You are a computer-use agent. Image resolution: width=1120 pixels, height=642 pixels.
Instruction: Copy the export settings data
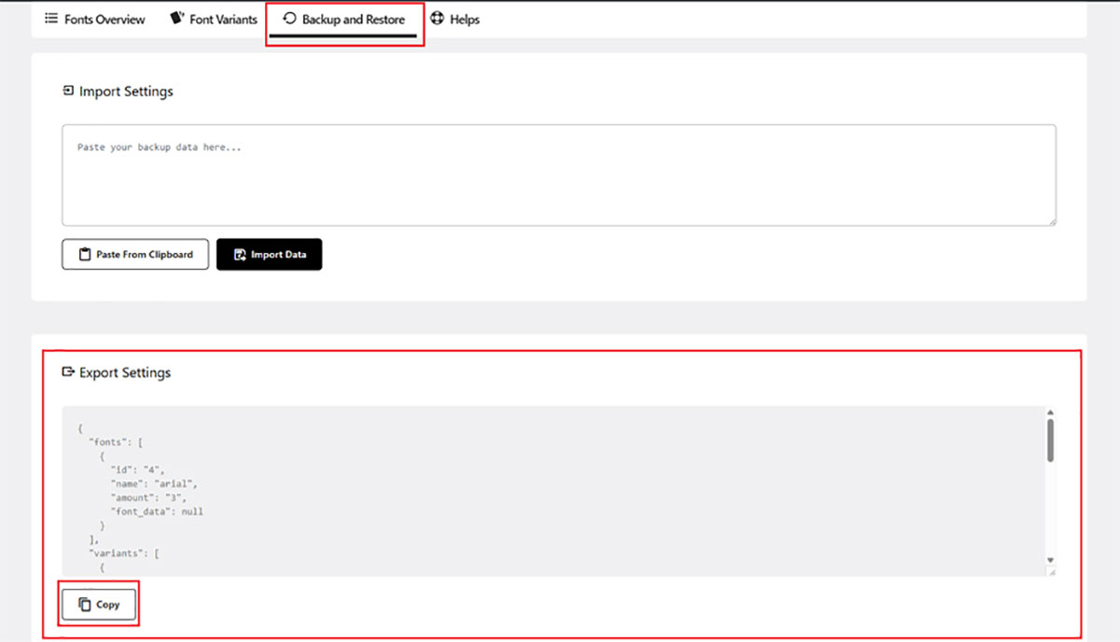[x=99, y=605]
